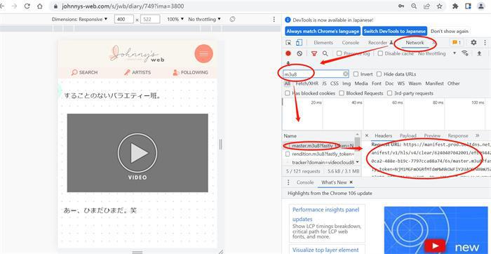Click Switch DevTools to Japanese
The width and height of the screenshot is (491, 254).
point(394,32)
